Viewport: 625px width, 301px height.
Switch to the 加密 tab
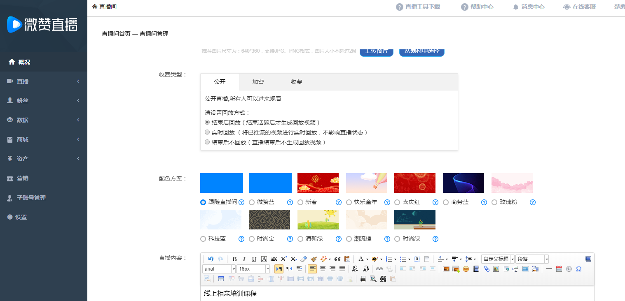pos(258,82)
